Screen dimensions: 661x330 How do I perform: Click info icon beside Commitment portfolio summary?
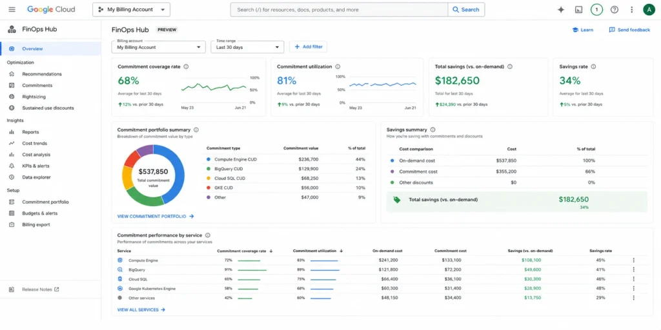pos(196,130)
